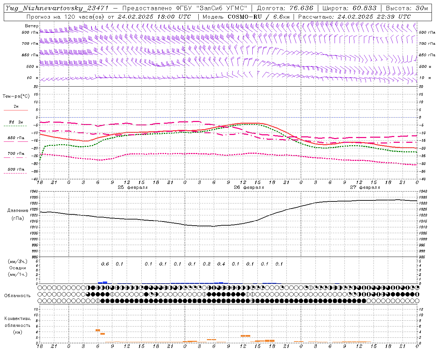
Task: Click the calculation time '24.02.2025 22:39 UTC'
Action: [374, 17]
